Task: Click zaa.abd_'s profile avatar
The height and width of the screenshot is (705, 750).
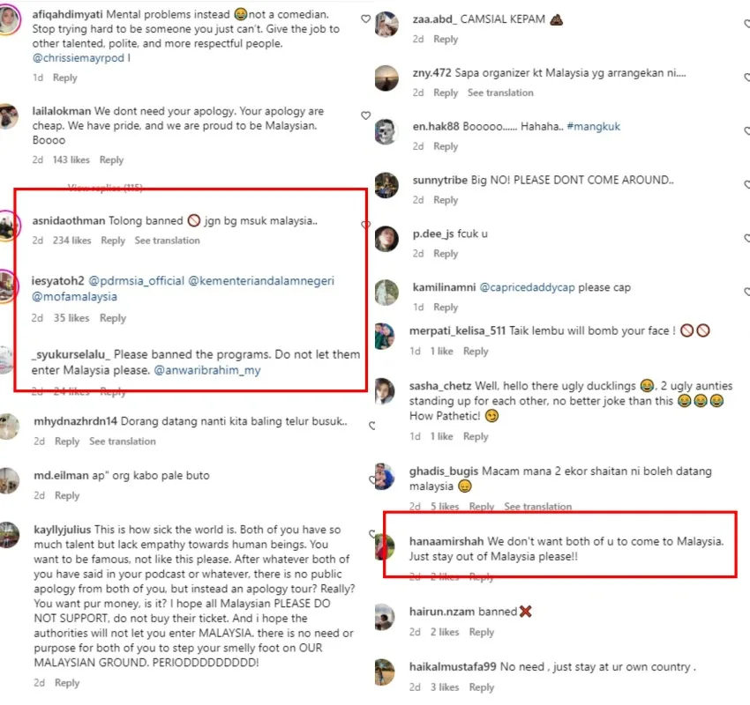Action: click(x=386, y=25)
